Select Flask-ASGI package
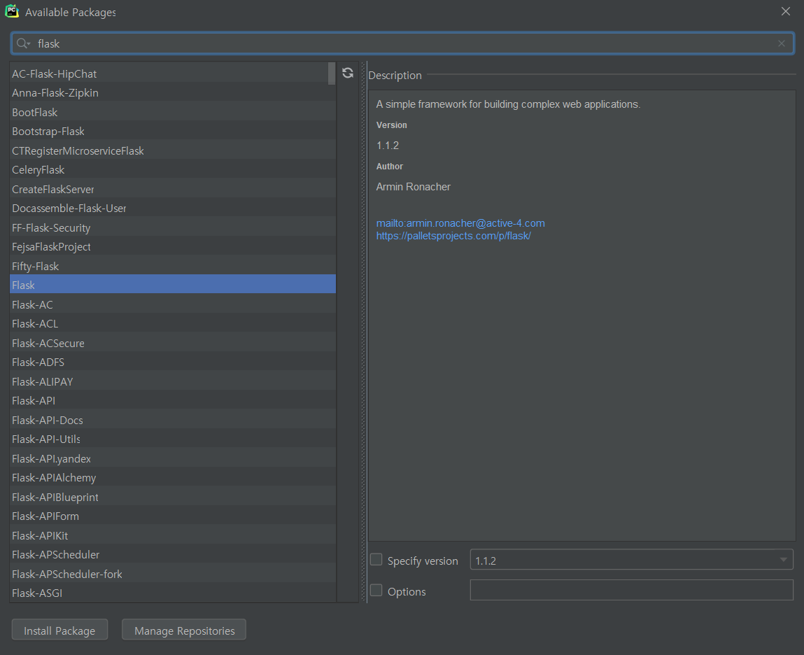 click(173, 593)
